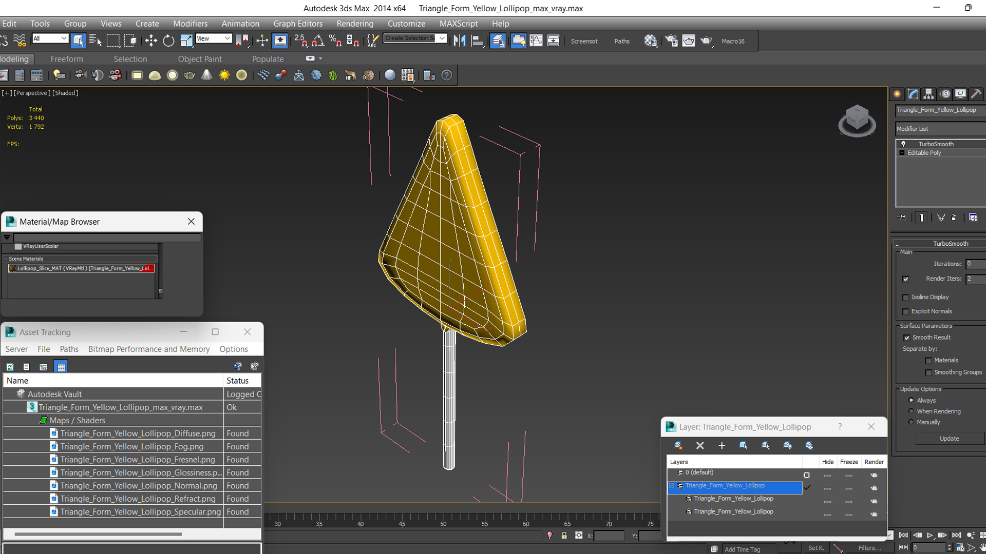Click the Update button in TurboSmooth
The width and height of the screenshot is (986, 554).
tap(949, 439)
